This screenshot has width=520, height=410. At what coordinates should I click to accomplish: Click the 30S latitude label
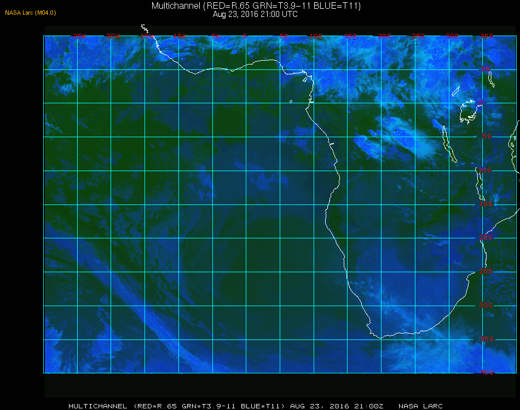(486, 305)
